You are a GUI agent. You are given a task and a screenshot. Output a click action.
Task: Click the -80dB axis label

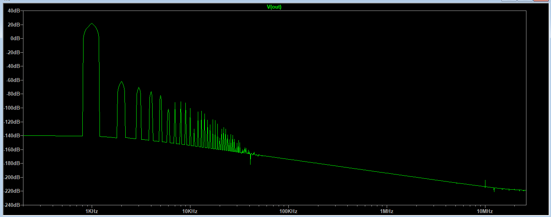13,94
